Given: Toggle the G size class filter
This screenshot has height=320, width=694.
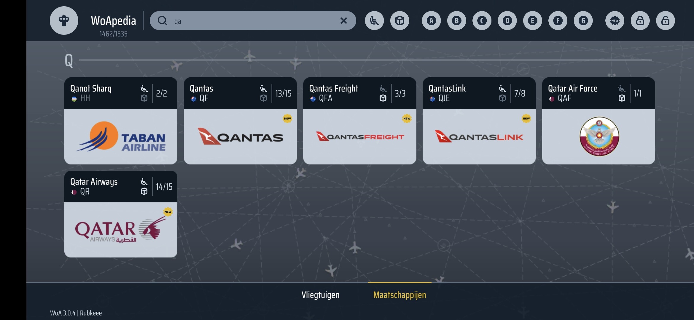Looking at the screenshot, I should (583, 21).
